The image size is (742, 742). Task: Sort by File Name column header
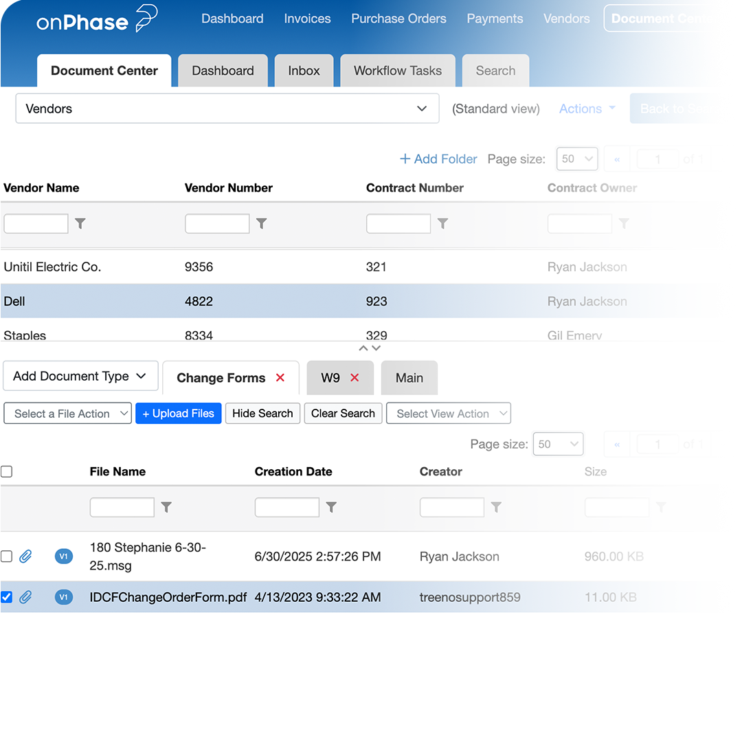click(x=118, y=472)
